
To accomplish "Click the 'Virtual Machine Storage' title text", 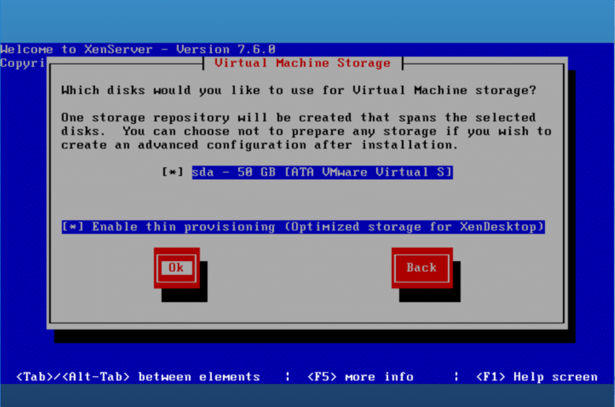I will click(x=303, y=63).
